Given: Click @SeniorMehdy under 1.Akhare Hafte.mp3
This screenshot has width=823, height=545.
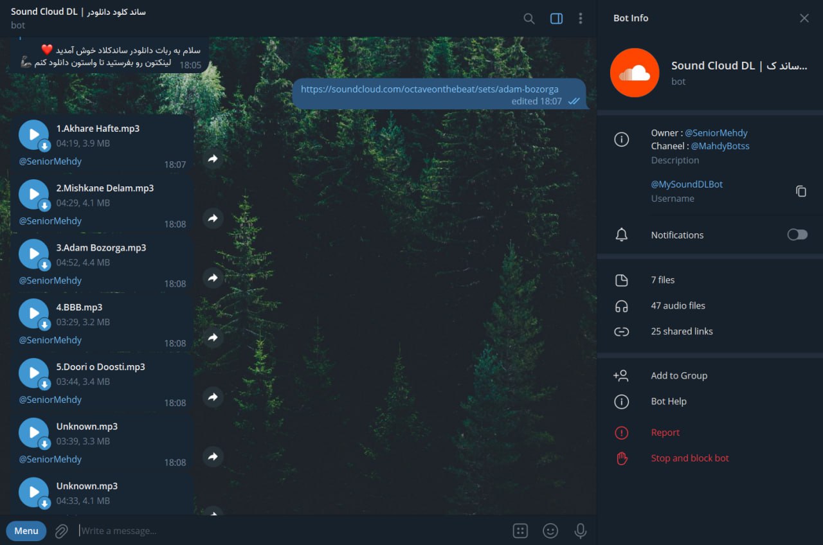Looking at the screenshot, I should (50, 161).
